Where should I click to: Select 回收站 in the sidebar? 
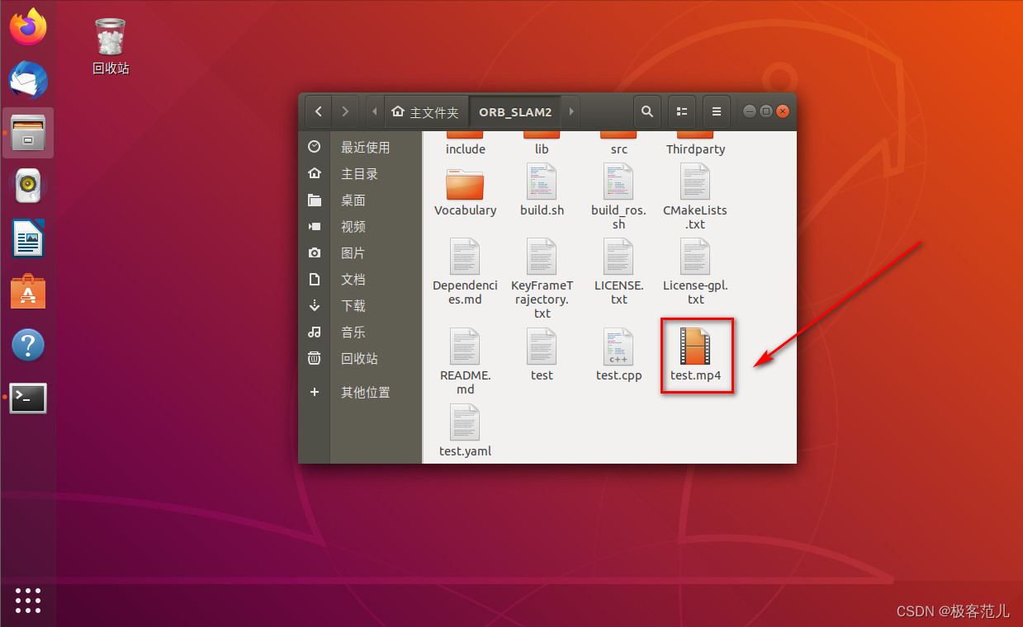(360, 358)
